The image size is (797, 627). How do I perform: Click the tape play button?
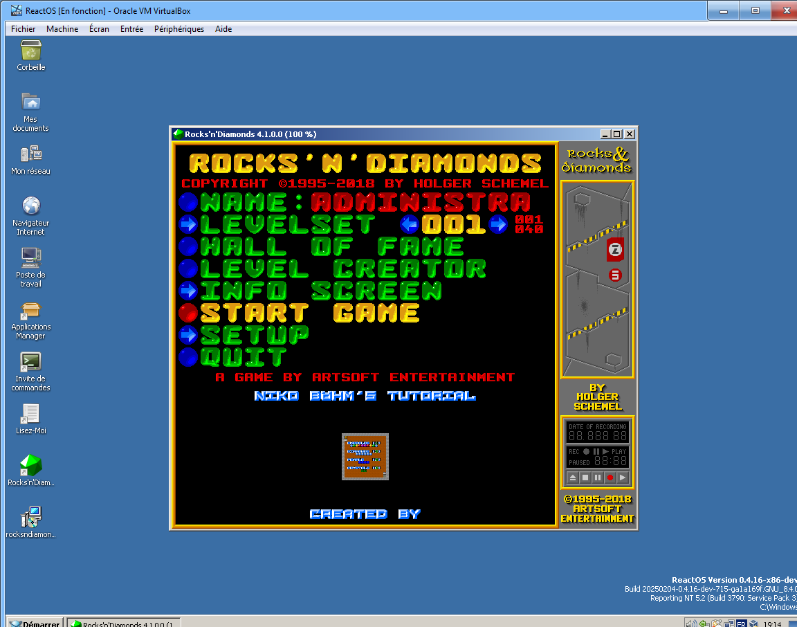pyautogui.click(x=623, y=478)
